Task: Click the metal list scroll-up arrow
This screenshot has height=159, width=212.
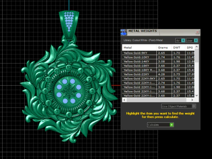Action: point(197,47)
